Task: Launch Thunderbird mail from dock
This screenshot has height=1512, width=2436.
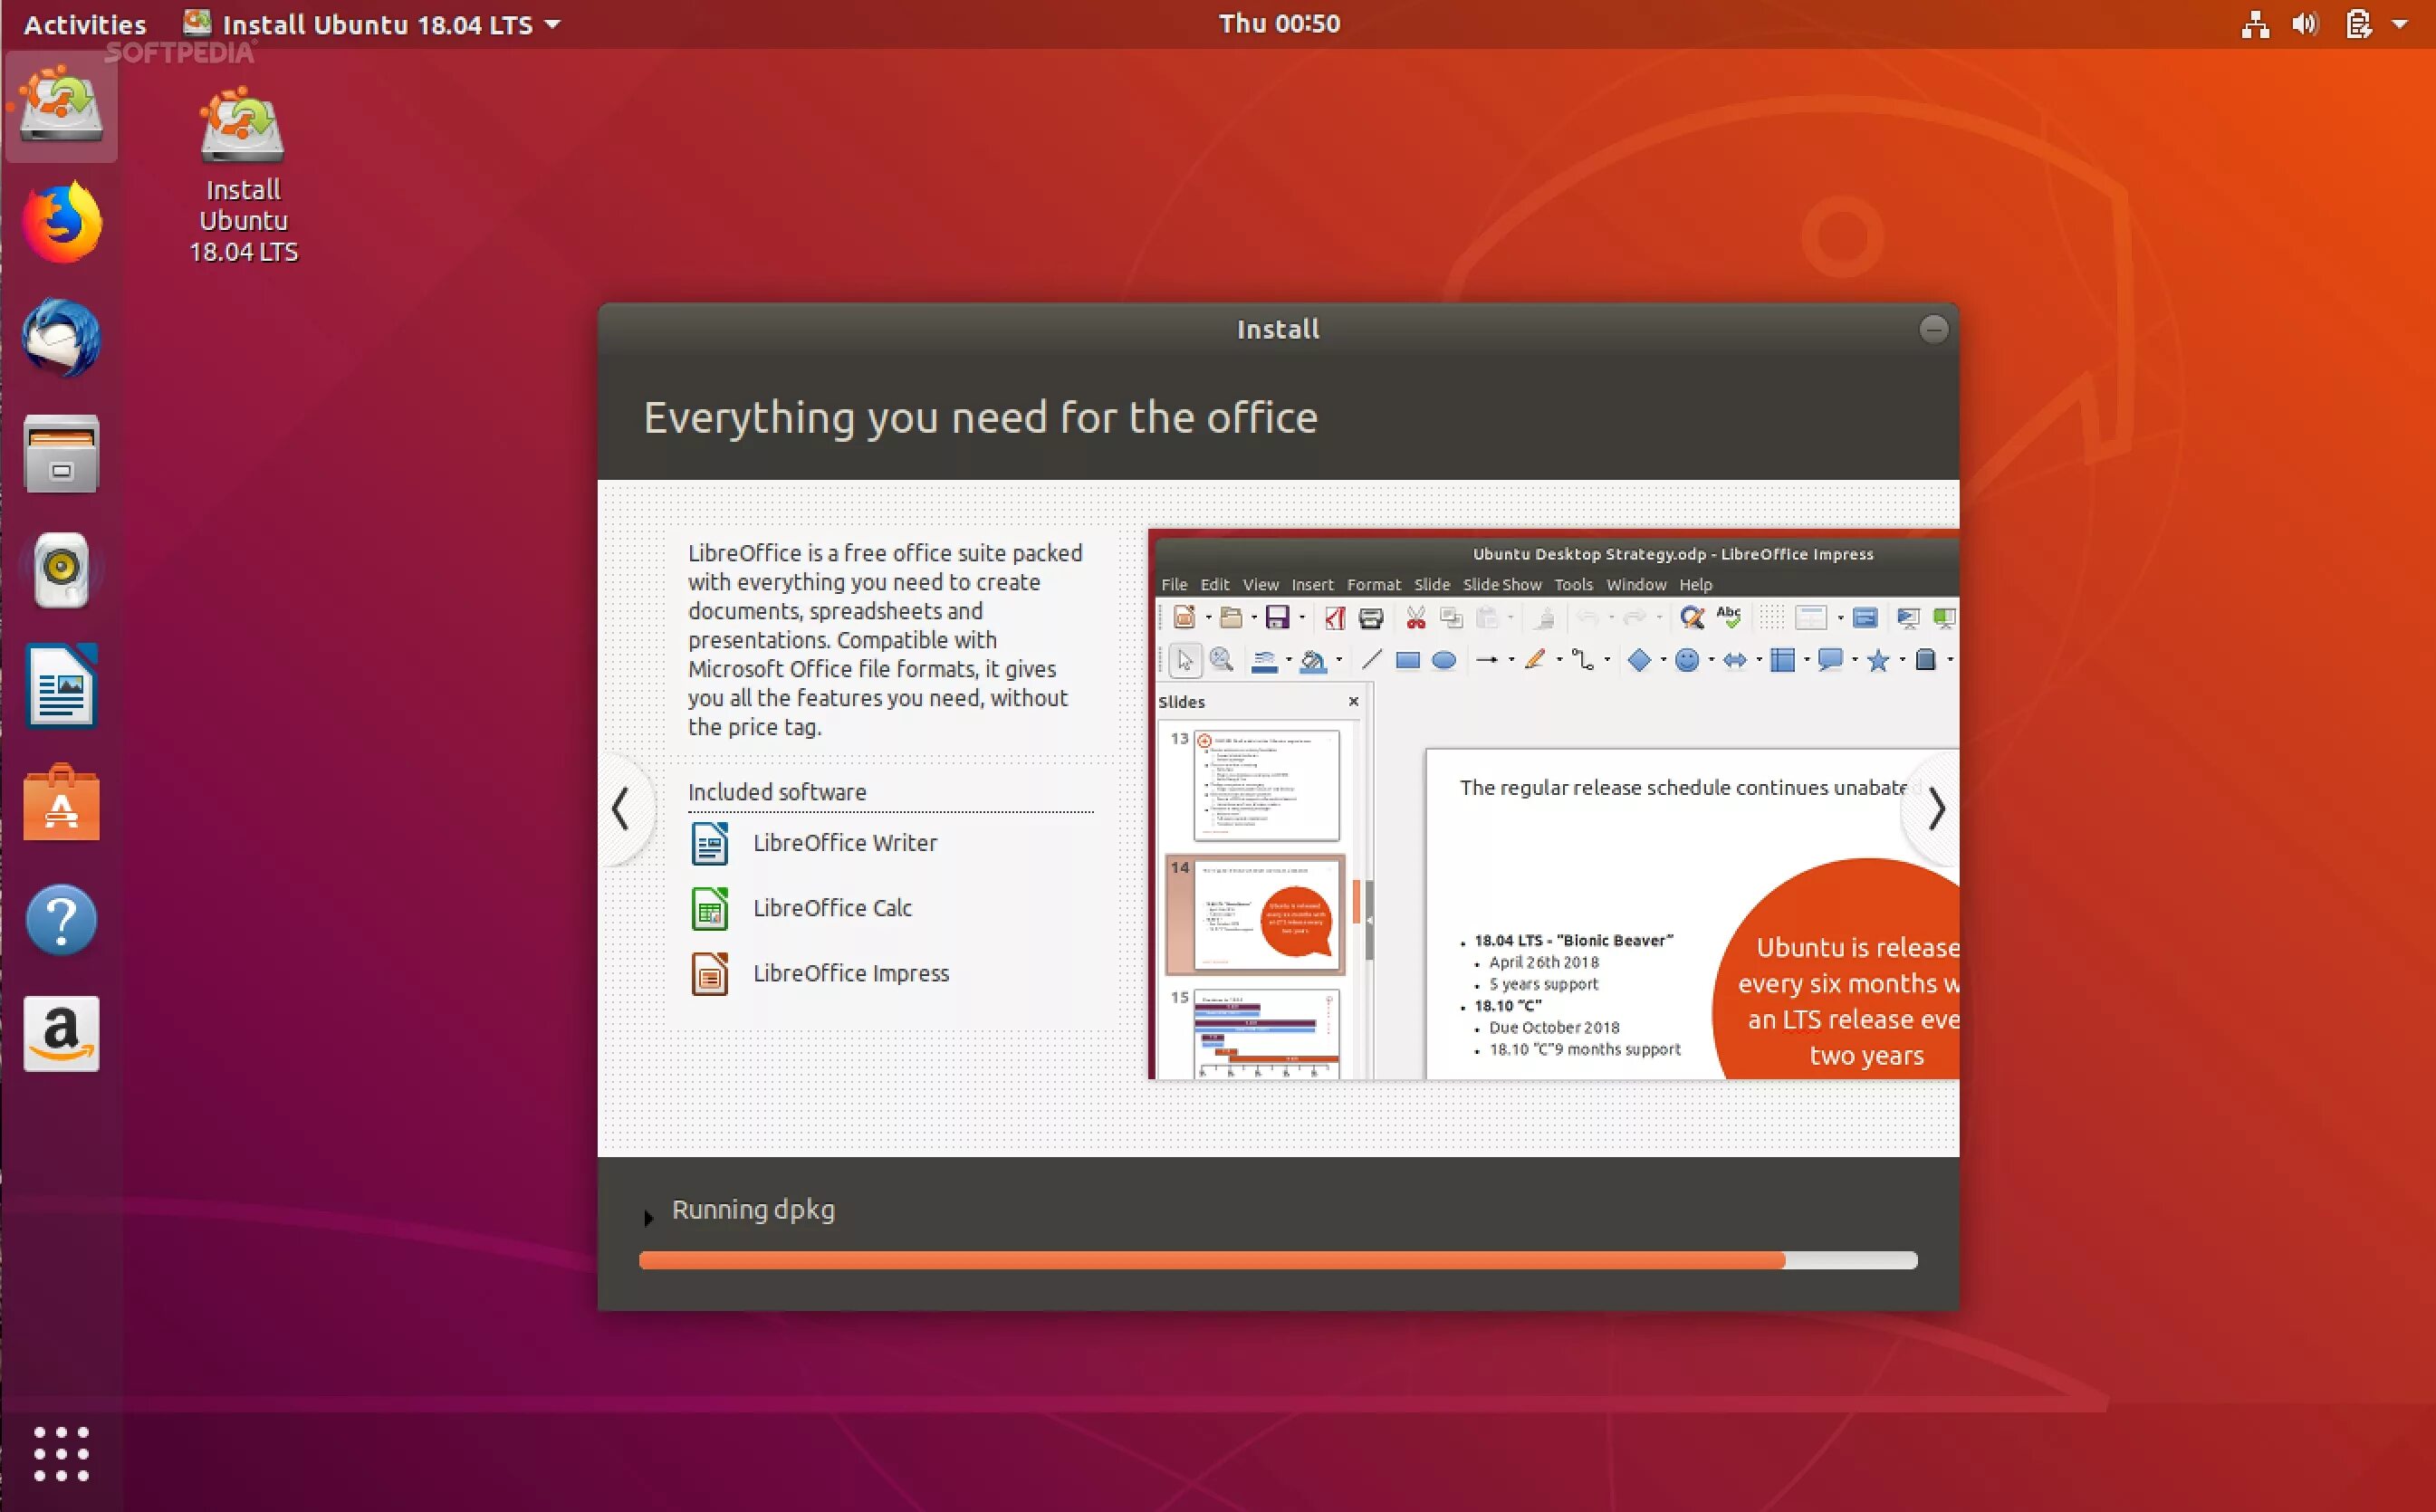Action: pyautogui.click(x=62, y=338)
